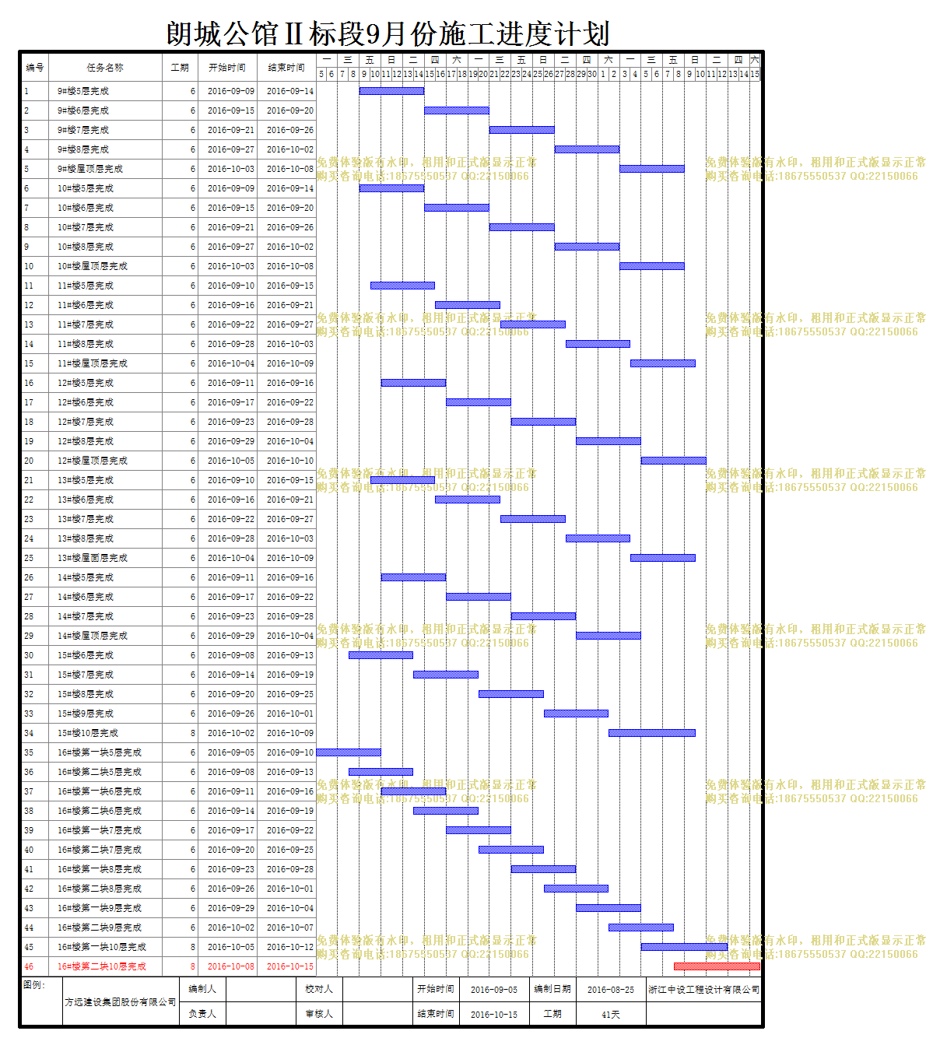Click red start date 2016-10-08 of row 46
This screenshot has height=1045, width=926.
pyautogui.click(x=231, y=966)
